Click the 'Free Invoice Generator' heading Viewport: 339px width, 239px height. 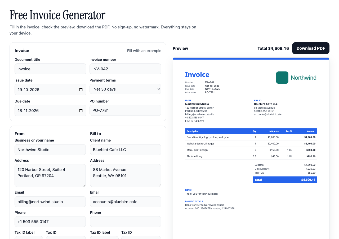[x=57, y=15]
